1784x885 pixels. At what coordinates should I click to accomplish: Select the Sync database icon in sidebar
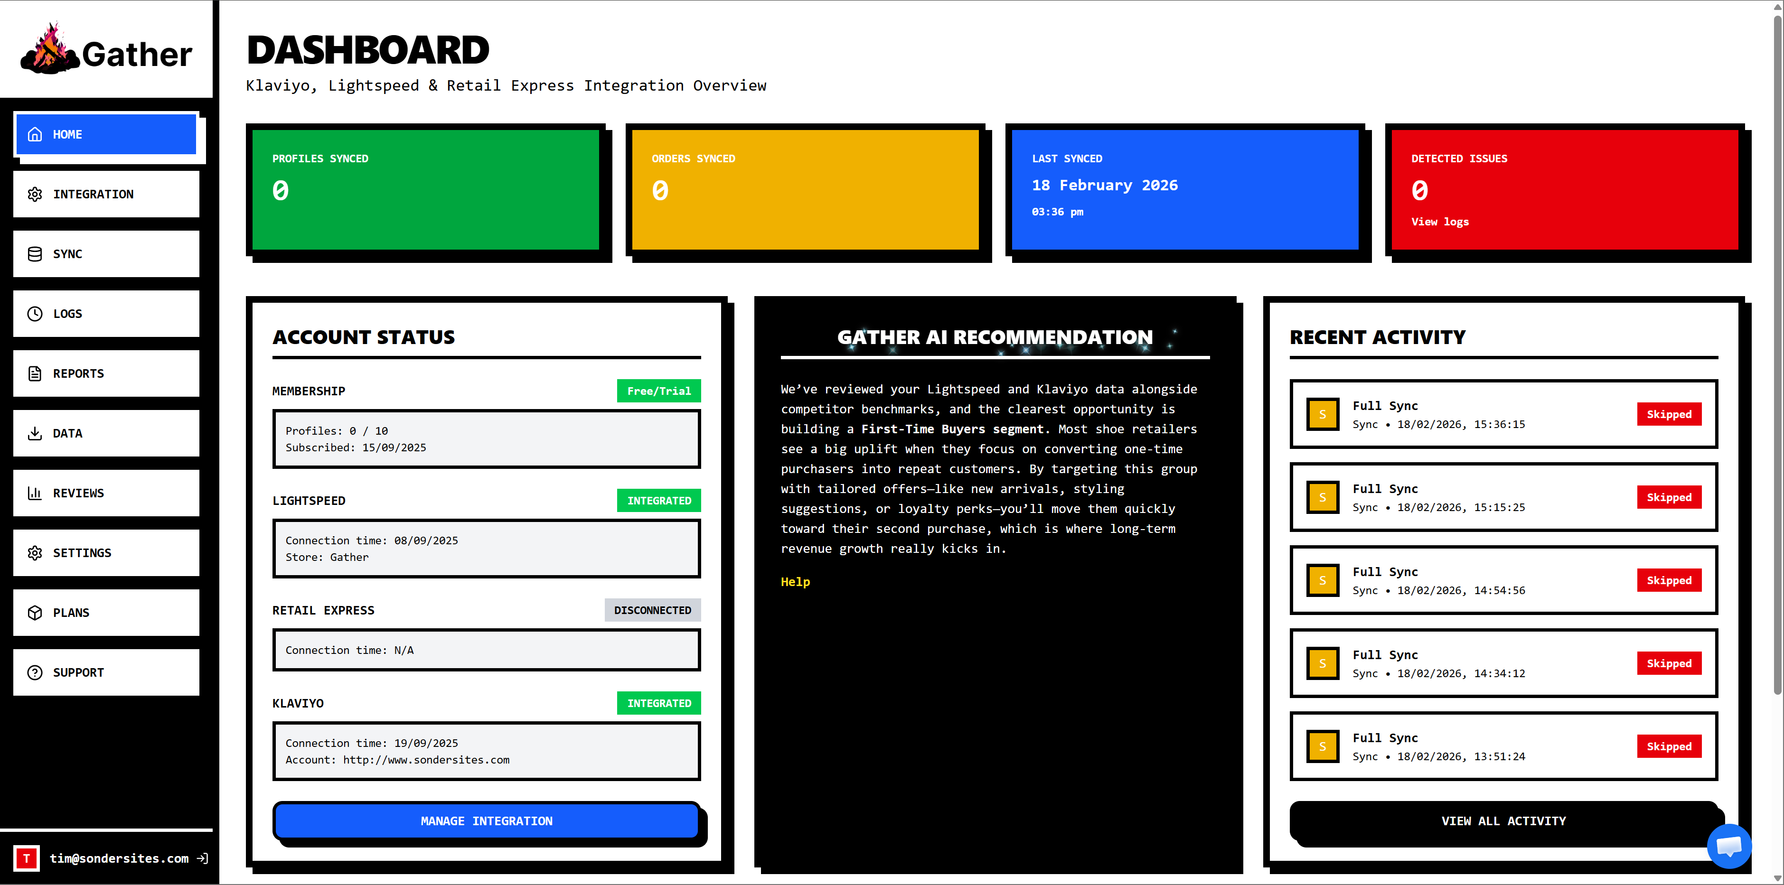coord(35,253)
